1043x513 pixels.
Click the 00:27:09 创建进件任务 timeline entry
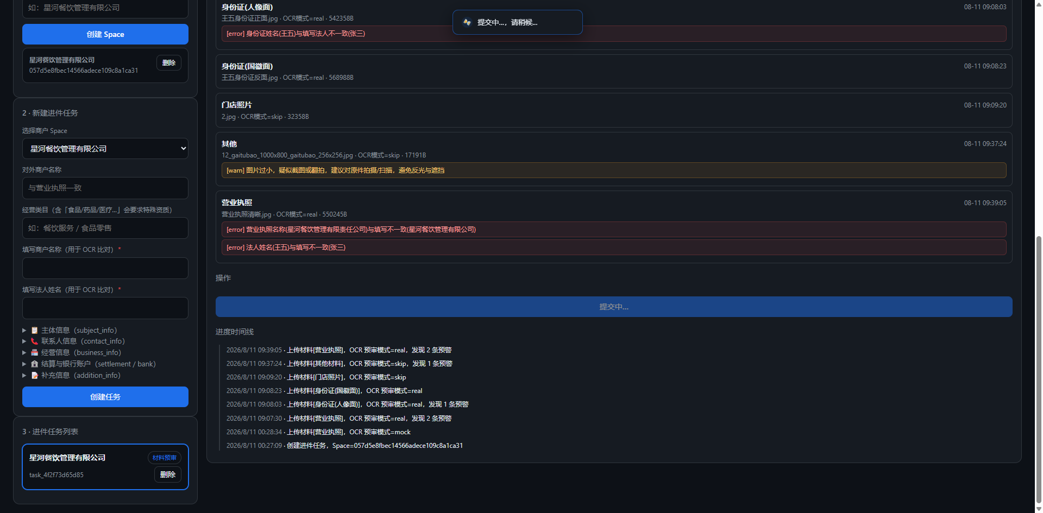point(345,446)
